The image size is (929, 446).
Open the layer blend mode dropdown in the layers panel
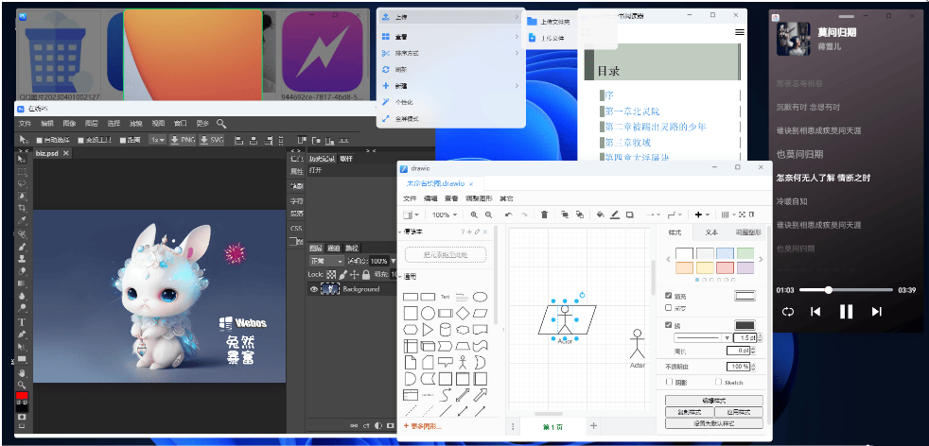tap(326, 261)
